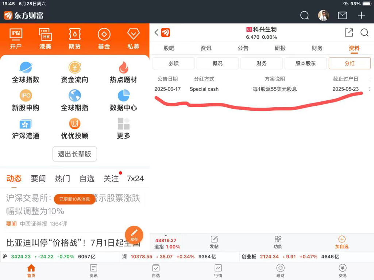Open 数据中心 data center
The width and height of the screenshot is (374, 280).
(x=124, y=100)
